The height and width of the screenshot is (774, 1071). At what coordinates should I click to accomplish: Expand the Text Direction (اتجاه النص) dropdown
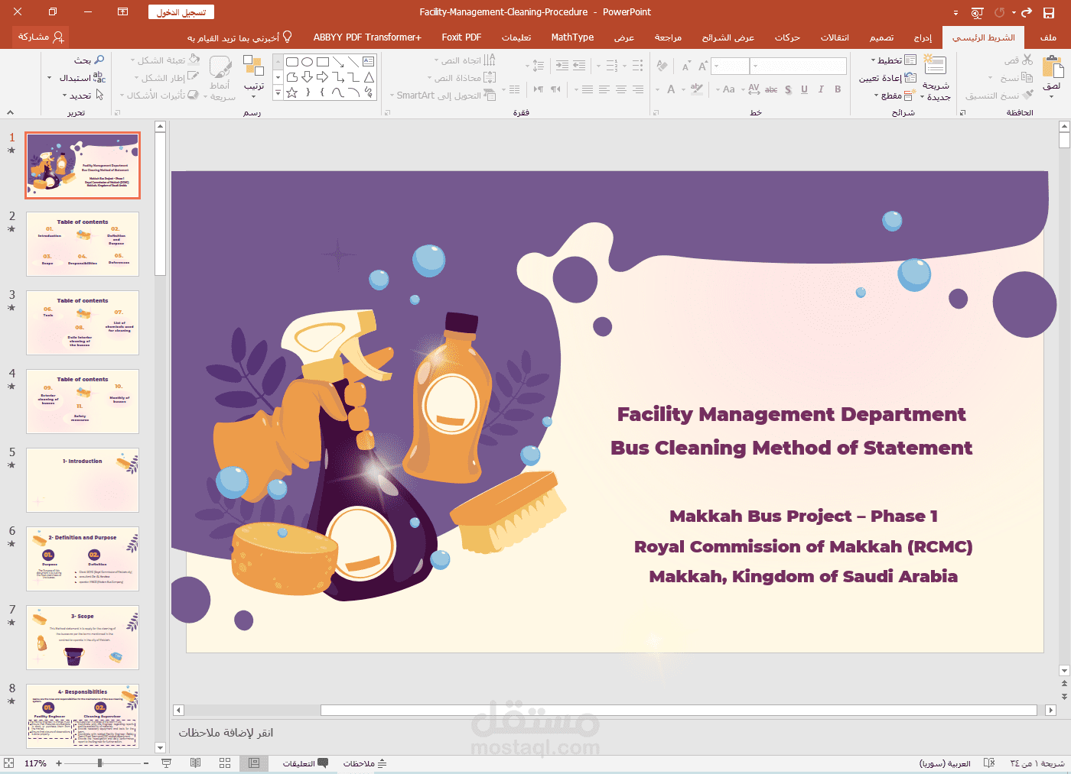point(465,60)
